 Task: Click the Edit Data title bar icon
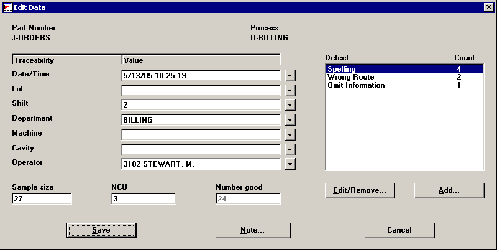pos(7,7)
